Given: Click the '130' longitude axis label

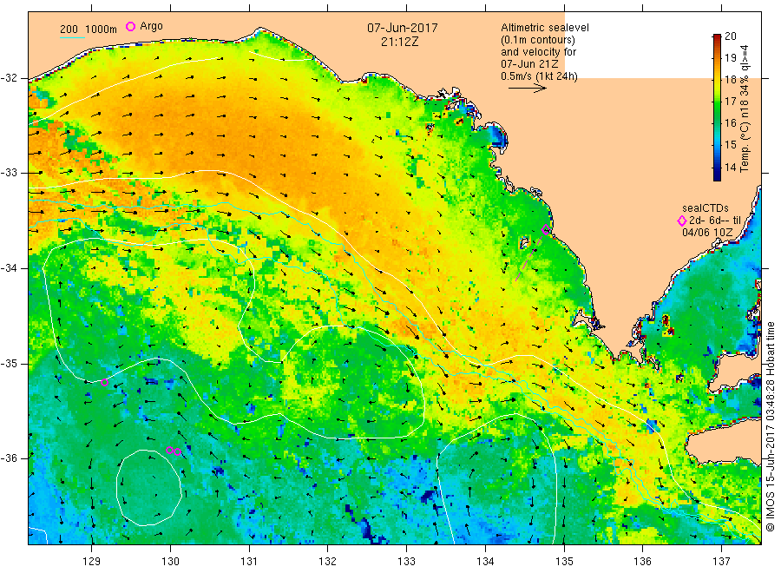Looking at the screenshot, I should pos(170,562).
